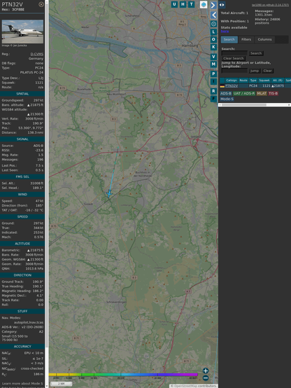The image size is (291, 388).
Task: Sort table by Alt. (ft) column
Action: (278, 81)
